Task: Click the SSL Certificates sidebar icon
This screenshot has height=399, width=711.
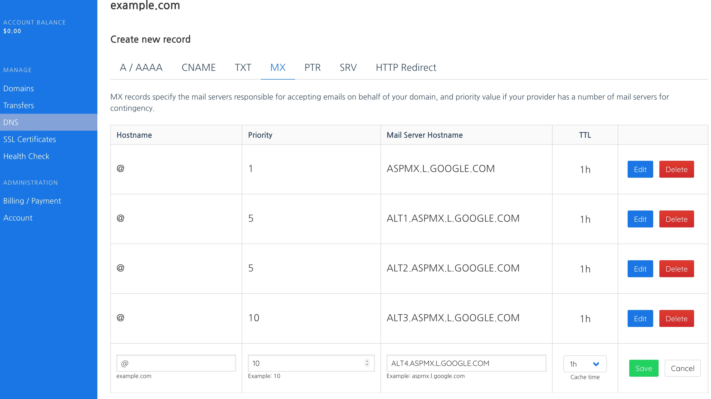Action: tap(29, 139)
